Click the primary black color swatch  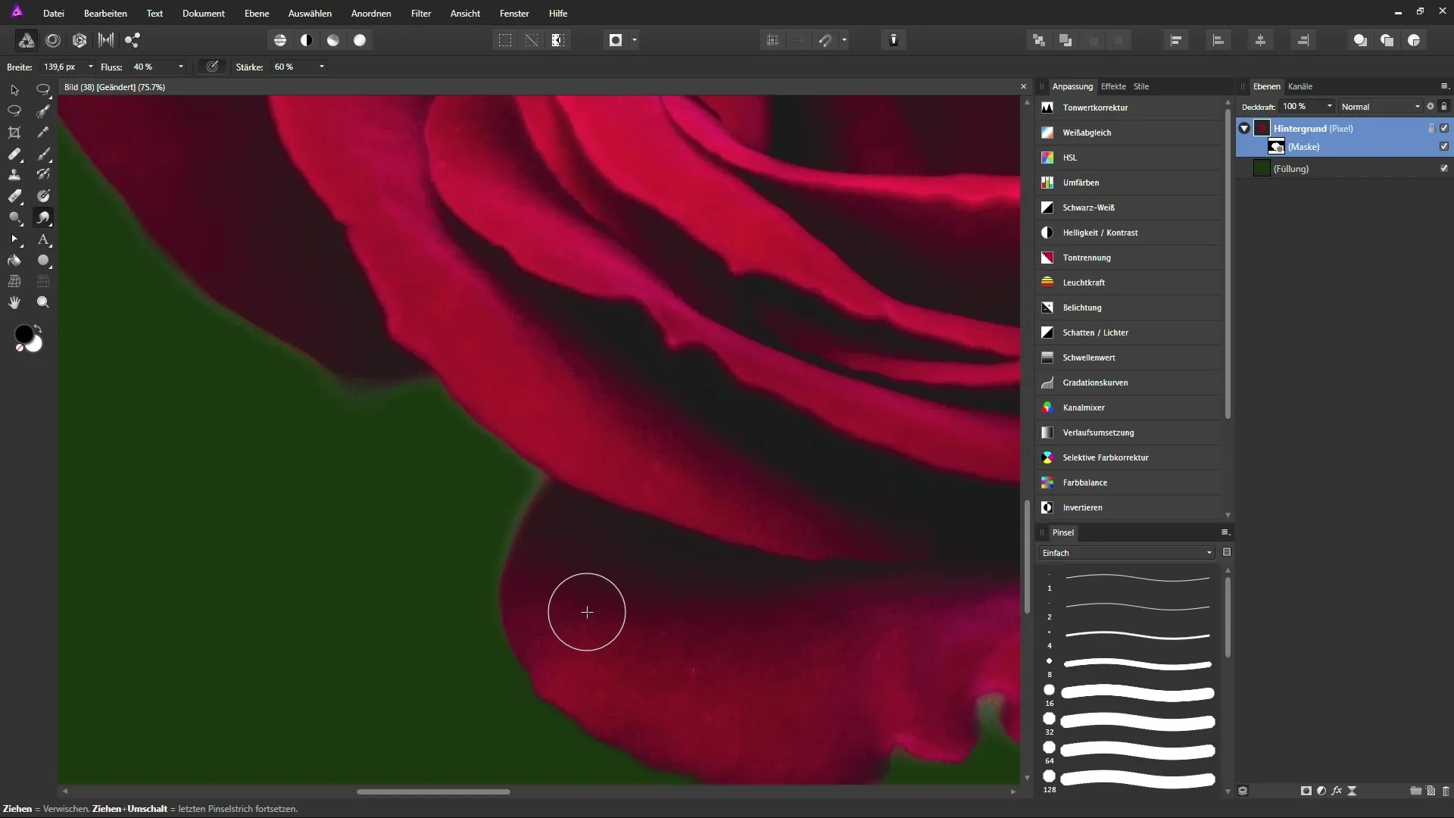coord(23,334)
